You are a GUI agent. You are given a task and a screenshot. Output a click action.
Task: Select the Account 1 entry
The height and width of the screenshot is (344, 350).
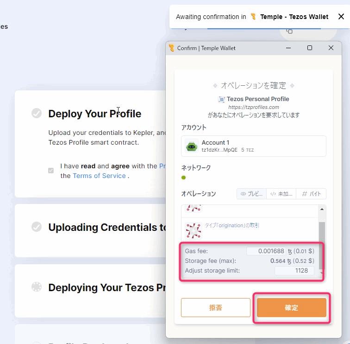click(254, 146)
